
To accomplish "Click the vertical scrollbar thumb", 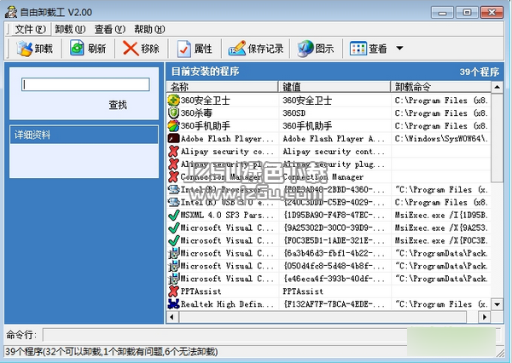I will click(497, 137).
